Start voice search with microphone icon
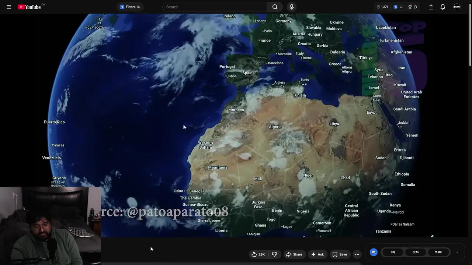This screenshot has height=265, width=472. coord(292,7)
